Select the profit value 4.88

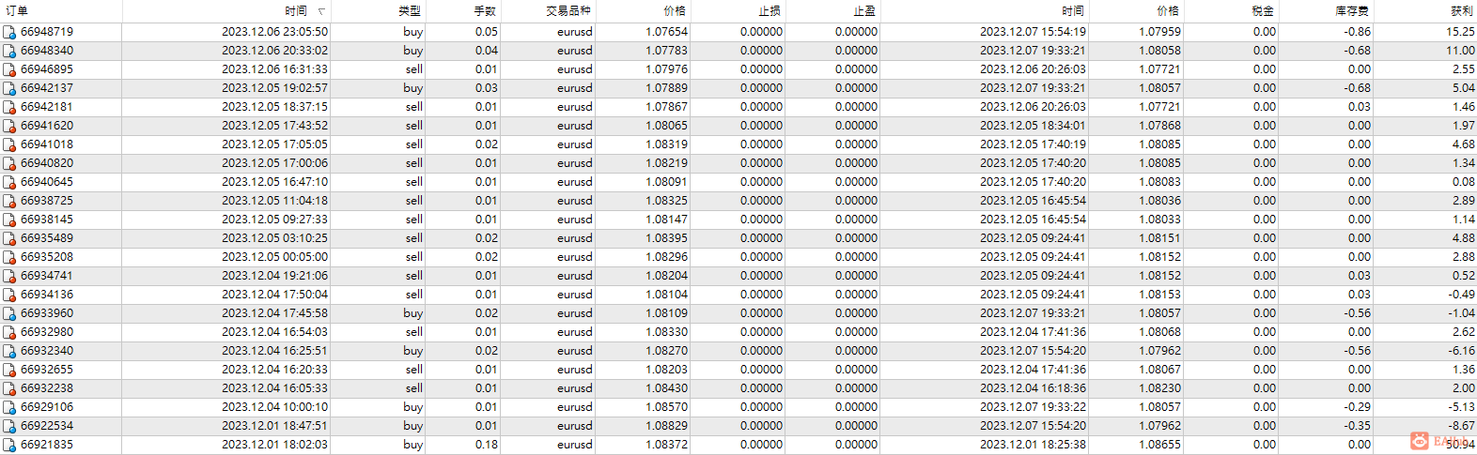(1463, 238)
